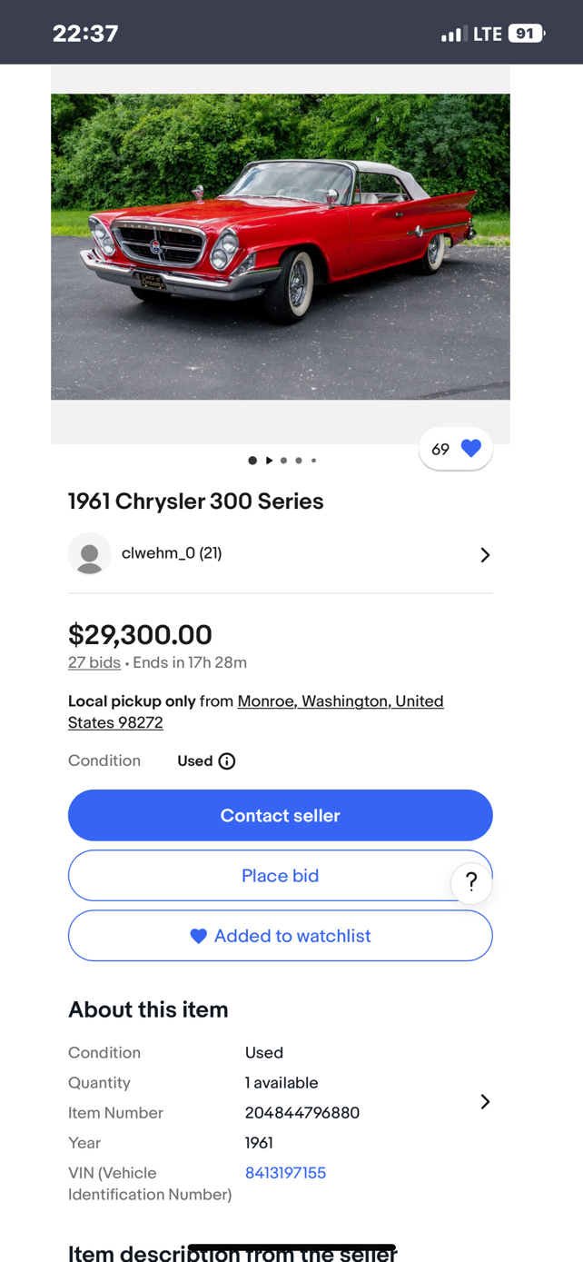This screenshot has width=583, height=1262.
Task: Toggle the Added to watchlist button
Action: tap(280, 936)
